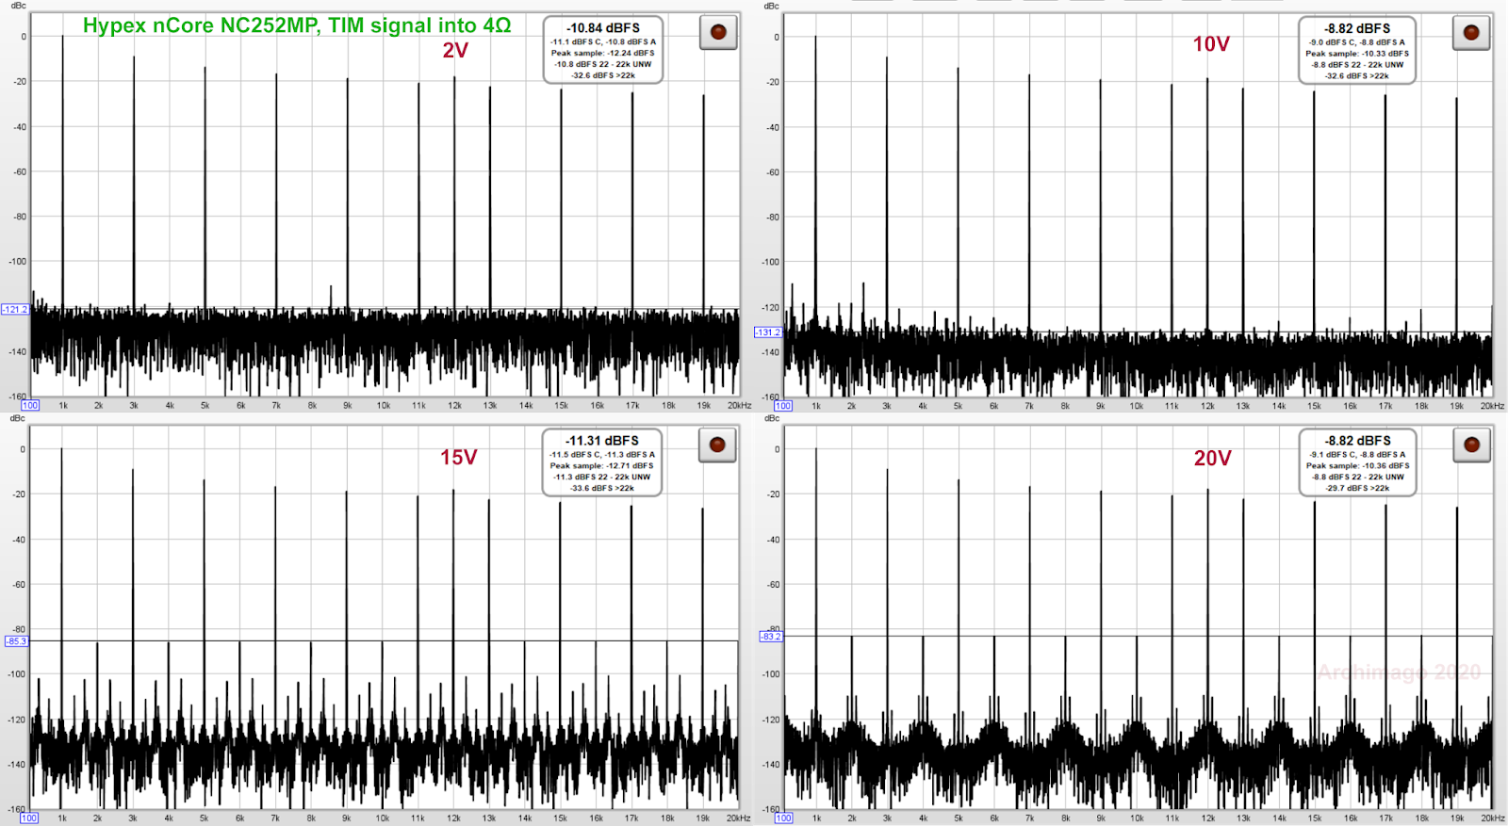Click '-32.6 dBFS >22k' in the 2V plot

603,76
